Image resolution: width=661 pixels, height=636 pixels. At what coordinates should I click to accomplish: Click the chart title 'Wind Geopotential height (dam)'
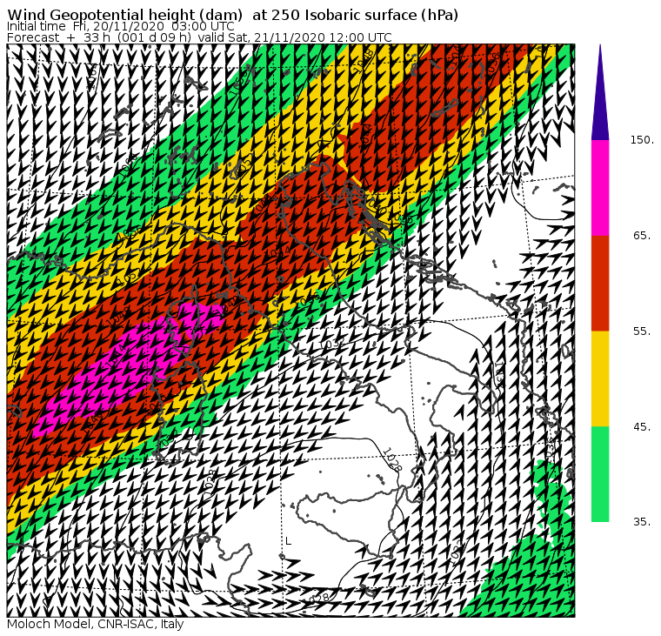click(x=124, y=15)
